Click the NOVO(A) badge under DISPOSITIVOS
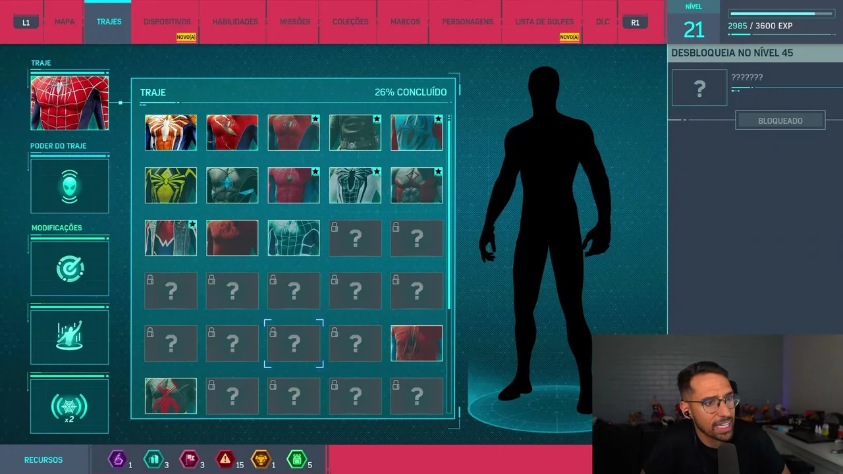 click(x=186, y=37)
